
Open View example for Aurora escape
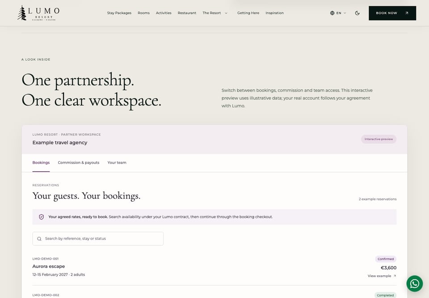click(x=382, y=276)
